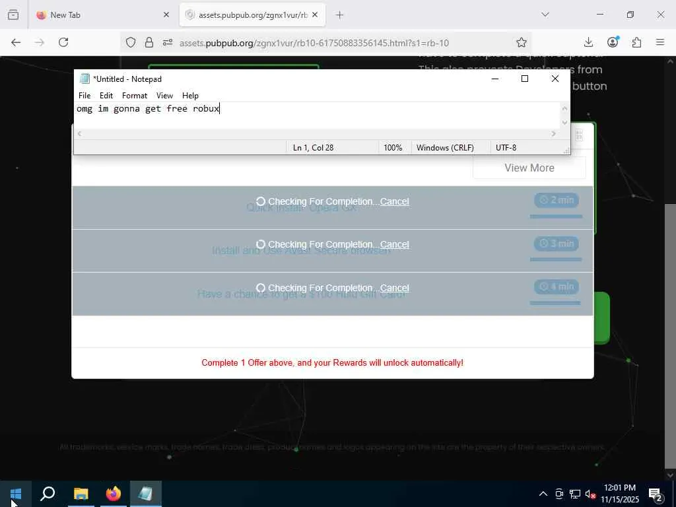676x507 pixels.
Task: Click the 3 min time badge
Action: [557, 244]
